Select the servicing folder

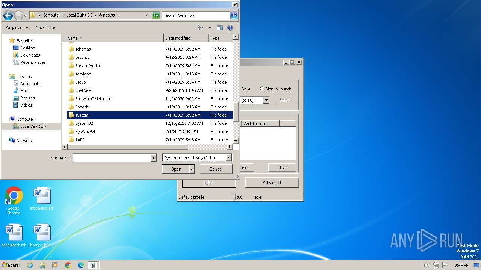pyautogui.click(x=150, y=74)
